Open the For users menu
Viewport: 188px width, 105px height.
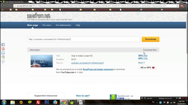(47, 25)
